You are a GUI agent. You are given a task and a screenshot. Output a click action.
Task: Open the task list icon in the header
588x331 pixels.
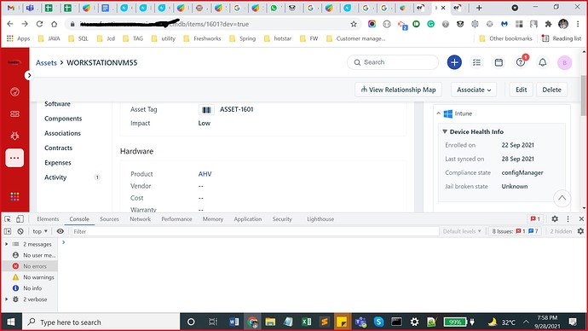[476, 62]
